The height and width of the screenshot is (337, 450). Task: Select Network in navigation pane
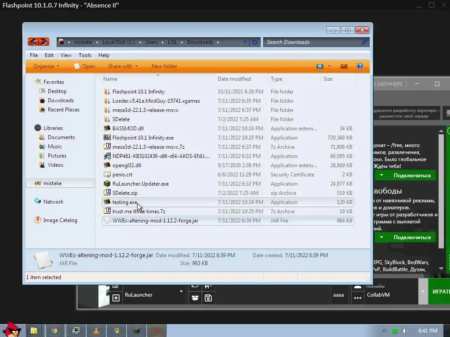(x=53, y=202)
